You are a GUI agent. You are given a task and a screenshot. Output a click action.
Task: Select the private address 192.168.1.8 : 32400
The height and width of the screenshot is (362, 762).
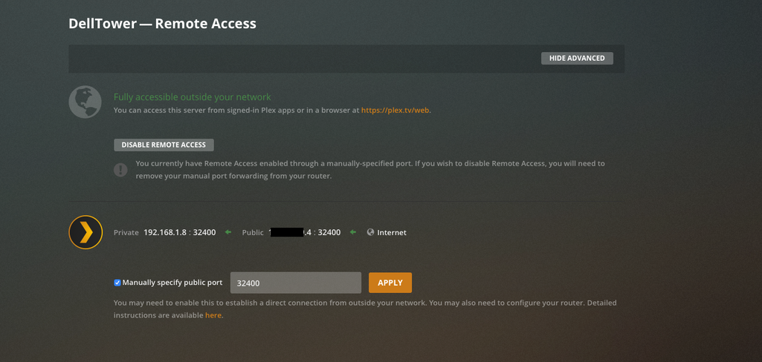point(179,233)
